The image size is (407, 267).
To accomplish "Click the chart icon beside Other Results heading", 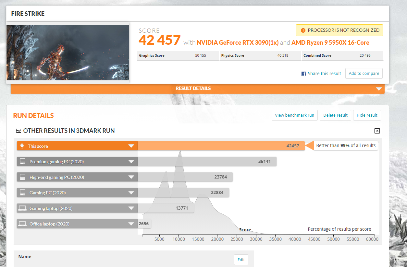I will point(18,131).
